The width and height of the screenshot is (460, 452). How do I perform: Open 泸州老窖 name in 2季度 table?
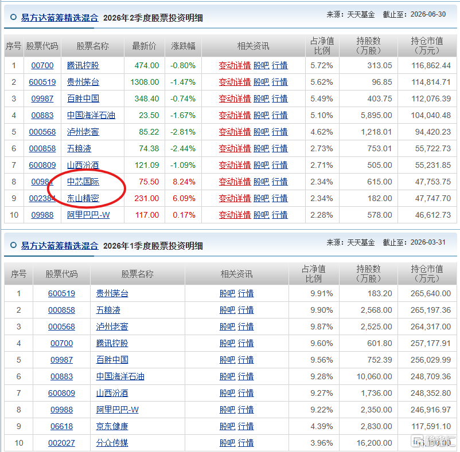click(83, 132)
